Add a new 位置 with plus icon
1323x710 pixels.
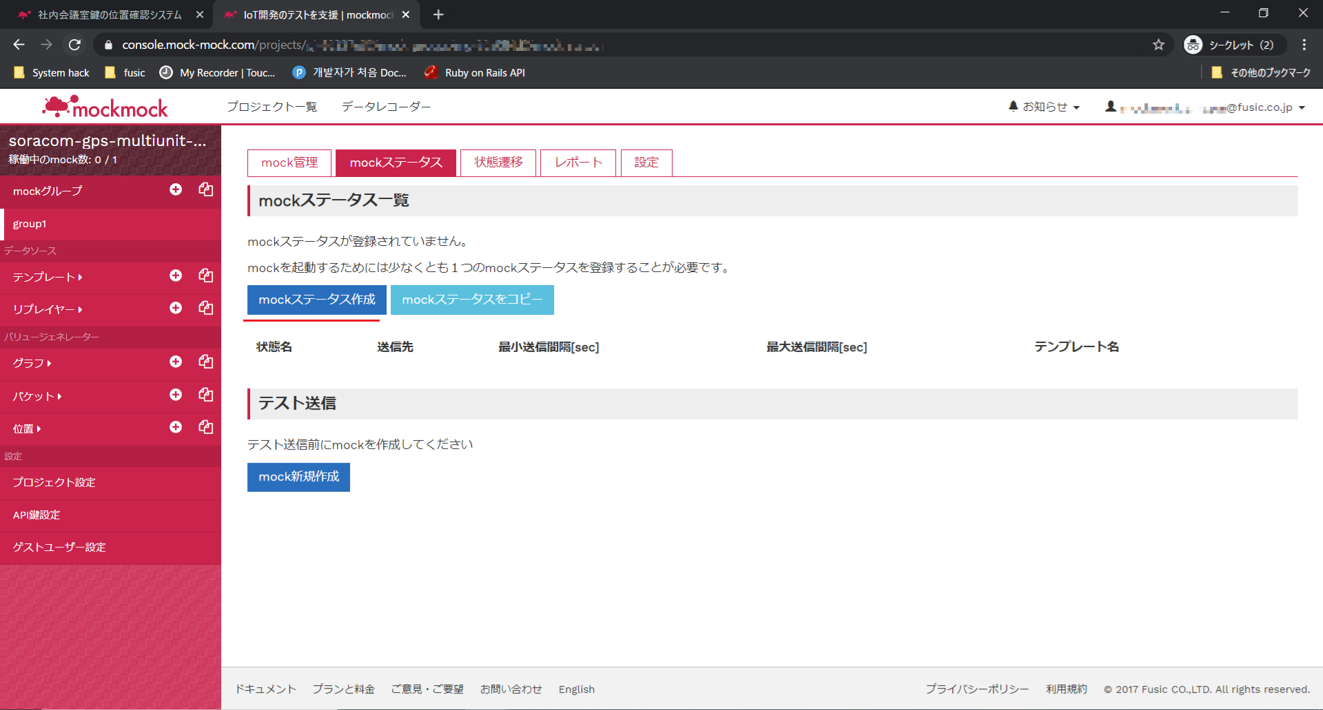(176, 427)
